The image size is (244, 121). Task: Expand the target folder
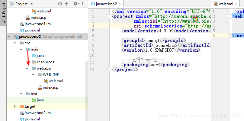click(15, 106)
